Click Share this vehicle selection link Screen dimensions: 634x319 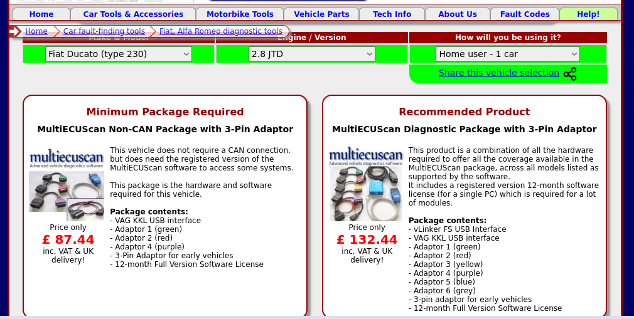pos(498,73)
